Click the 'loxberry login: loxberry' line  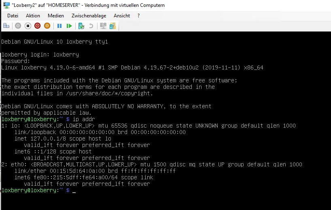point(40,55)
